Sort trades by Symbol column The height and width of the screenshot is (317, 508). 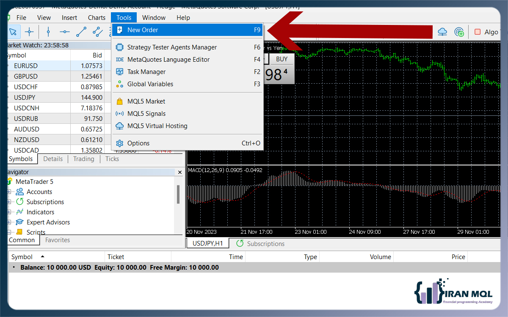(x=57, y=257)
